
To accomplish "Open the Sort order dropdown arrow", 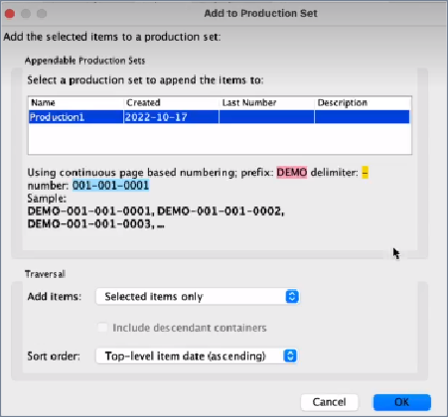I will pyautogui.click(x=290, y=355).
